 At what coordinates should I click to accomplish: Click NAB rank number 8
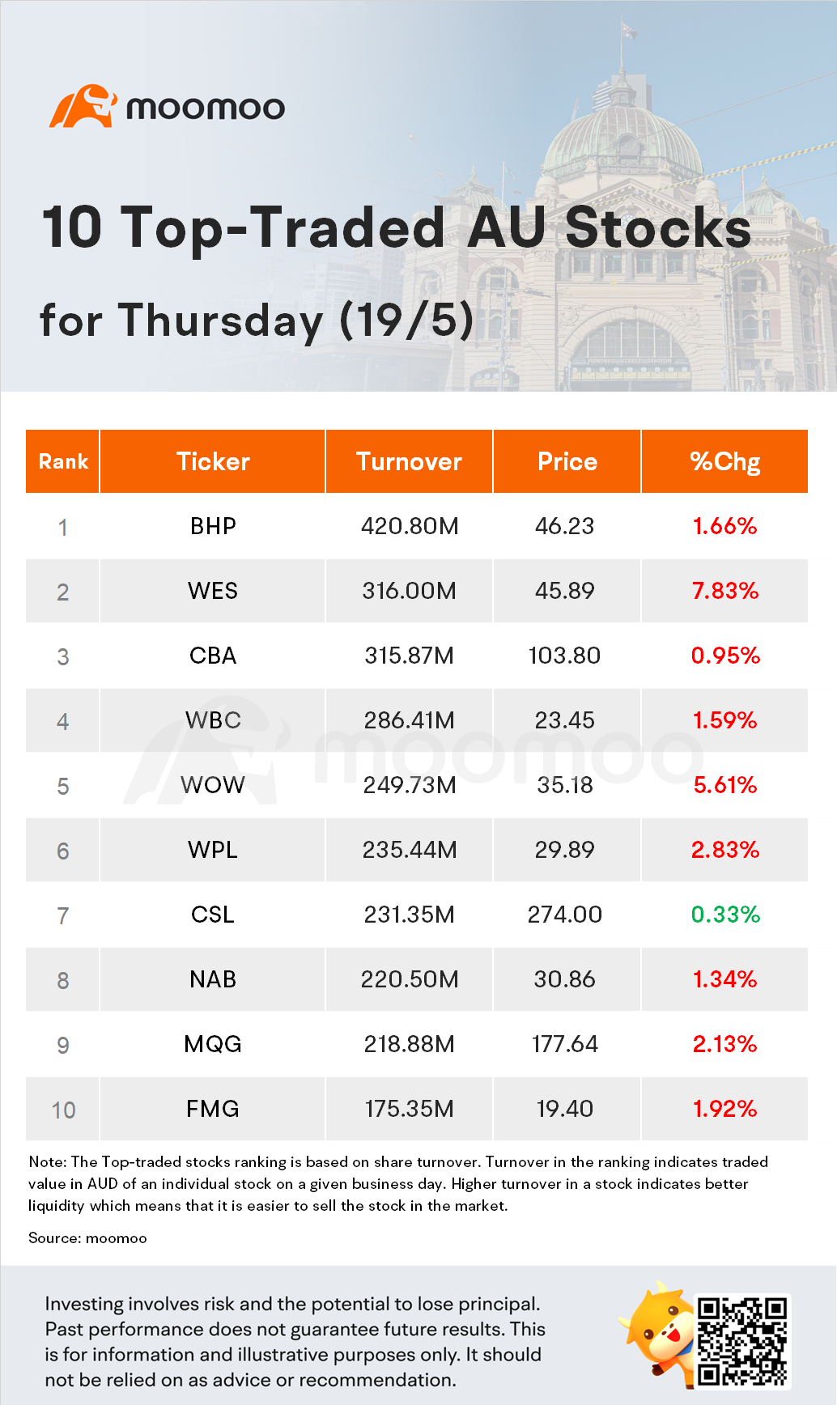62,981
